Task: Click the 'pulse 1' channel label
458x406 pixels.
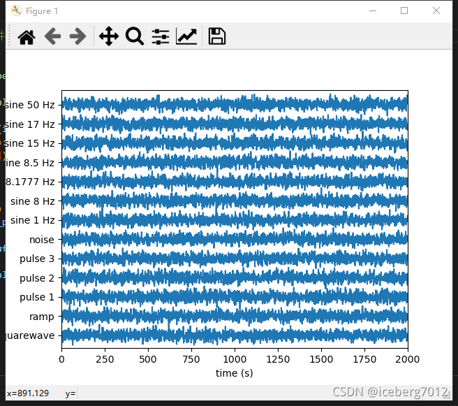Action: tap(37, 297)
